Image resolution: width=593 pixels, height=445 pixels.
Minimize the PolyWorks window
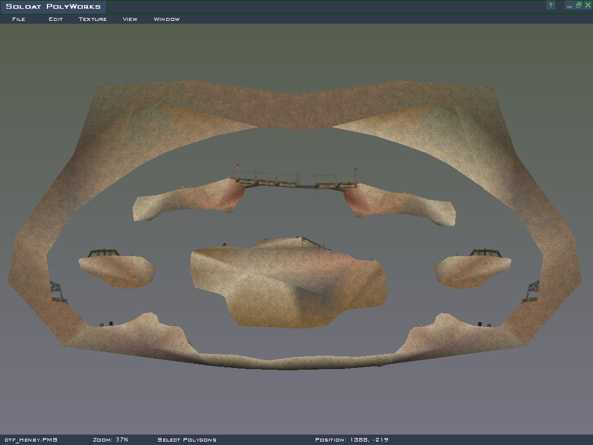(570, 6)
